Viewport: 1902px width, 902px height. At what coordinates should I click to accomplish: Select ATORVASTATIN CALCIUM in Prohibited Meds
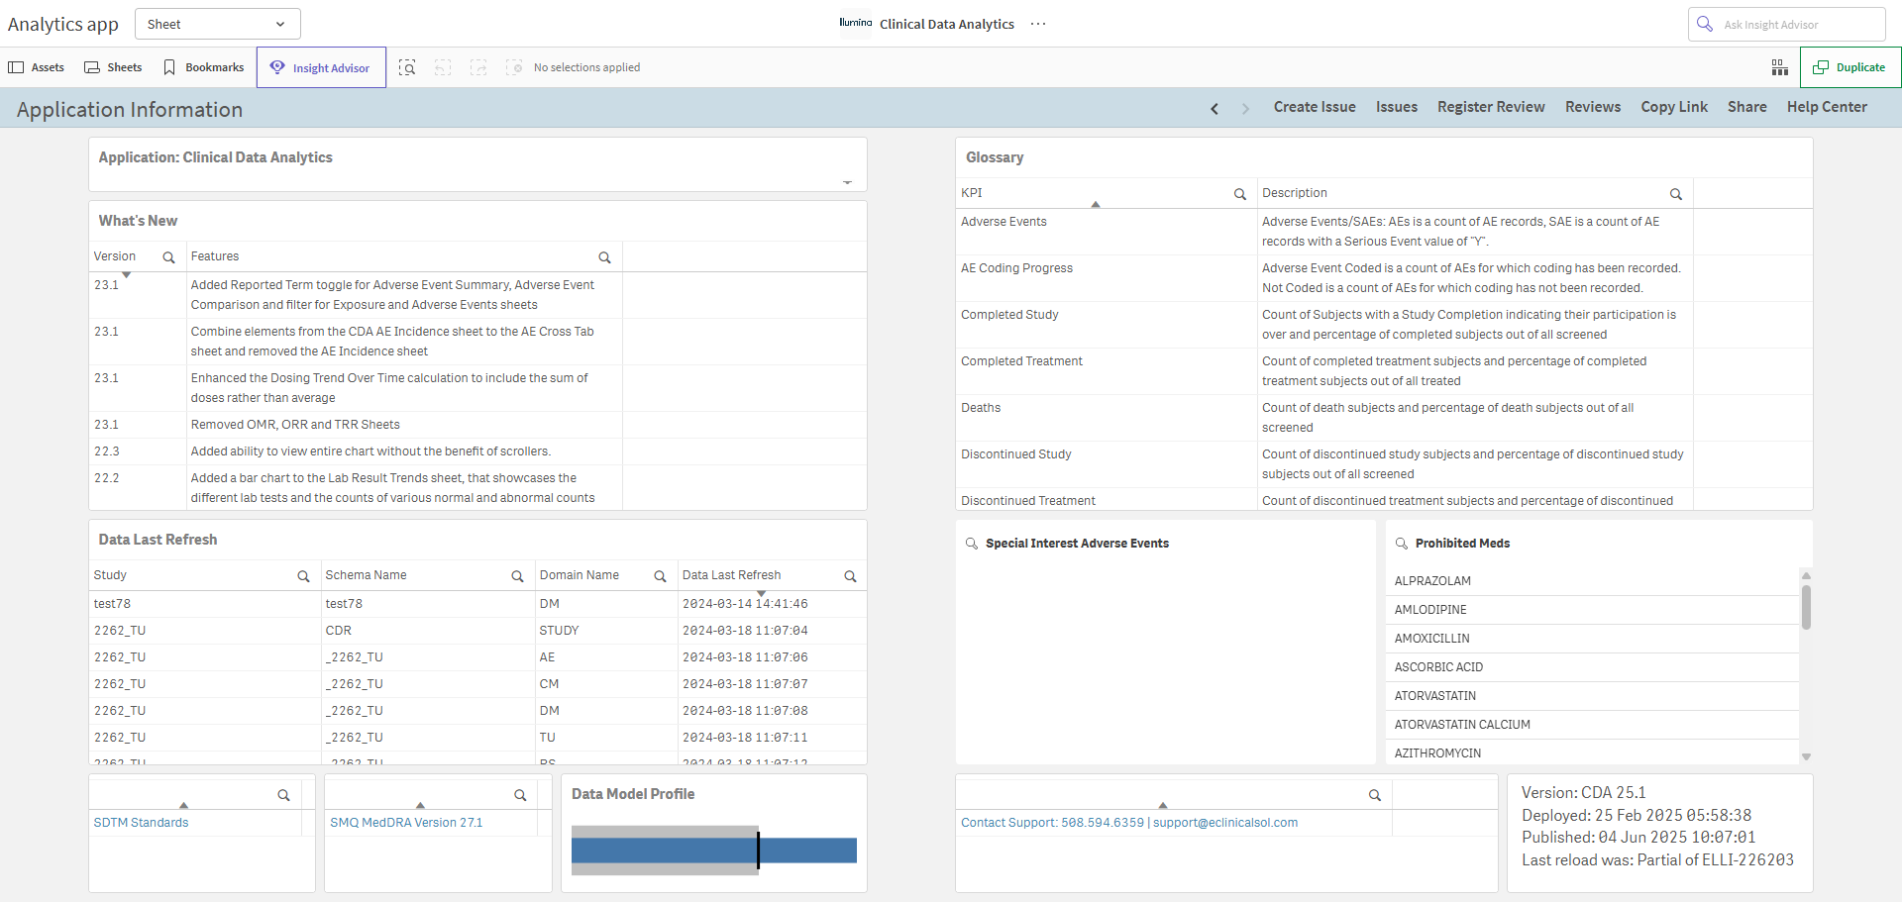pos(1593,725)
